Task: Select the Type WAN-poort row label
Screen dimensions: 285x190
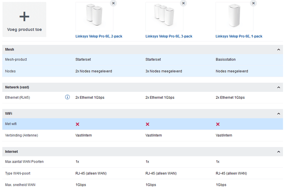Action: click(17, 173)
